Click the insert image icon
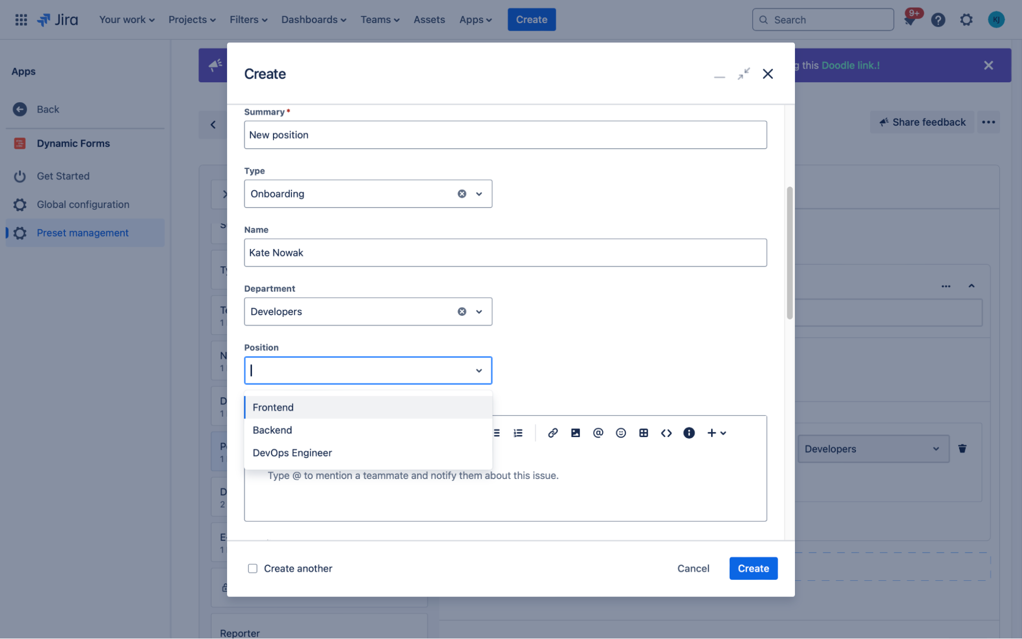The height and width of the screenshot is (639, 1022). coord(575,432)
